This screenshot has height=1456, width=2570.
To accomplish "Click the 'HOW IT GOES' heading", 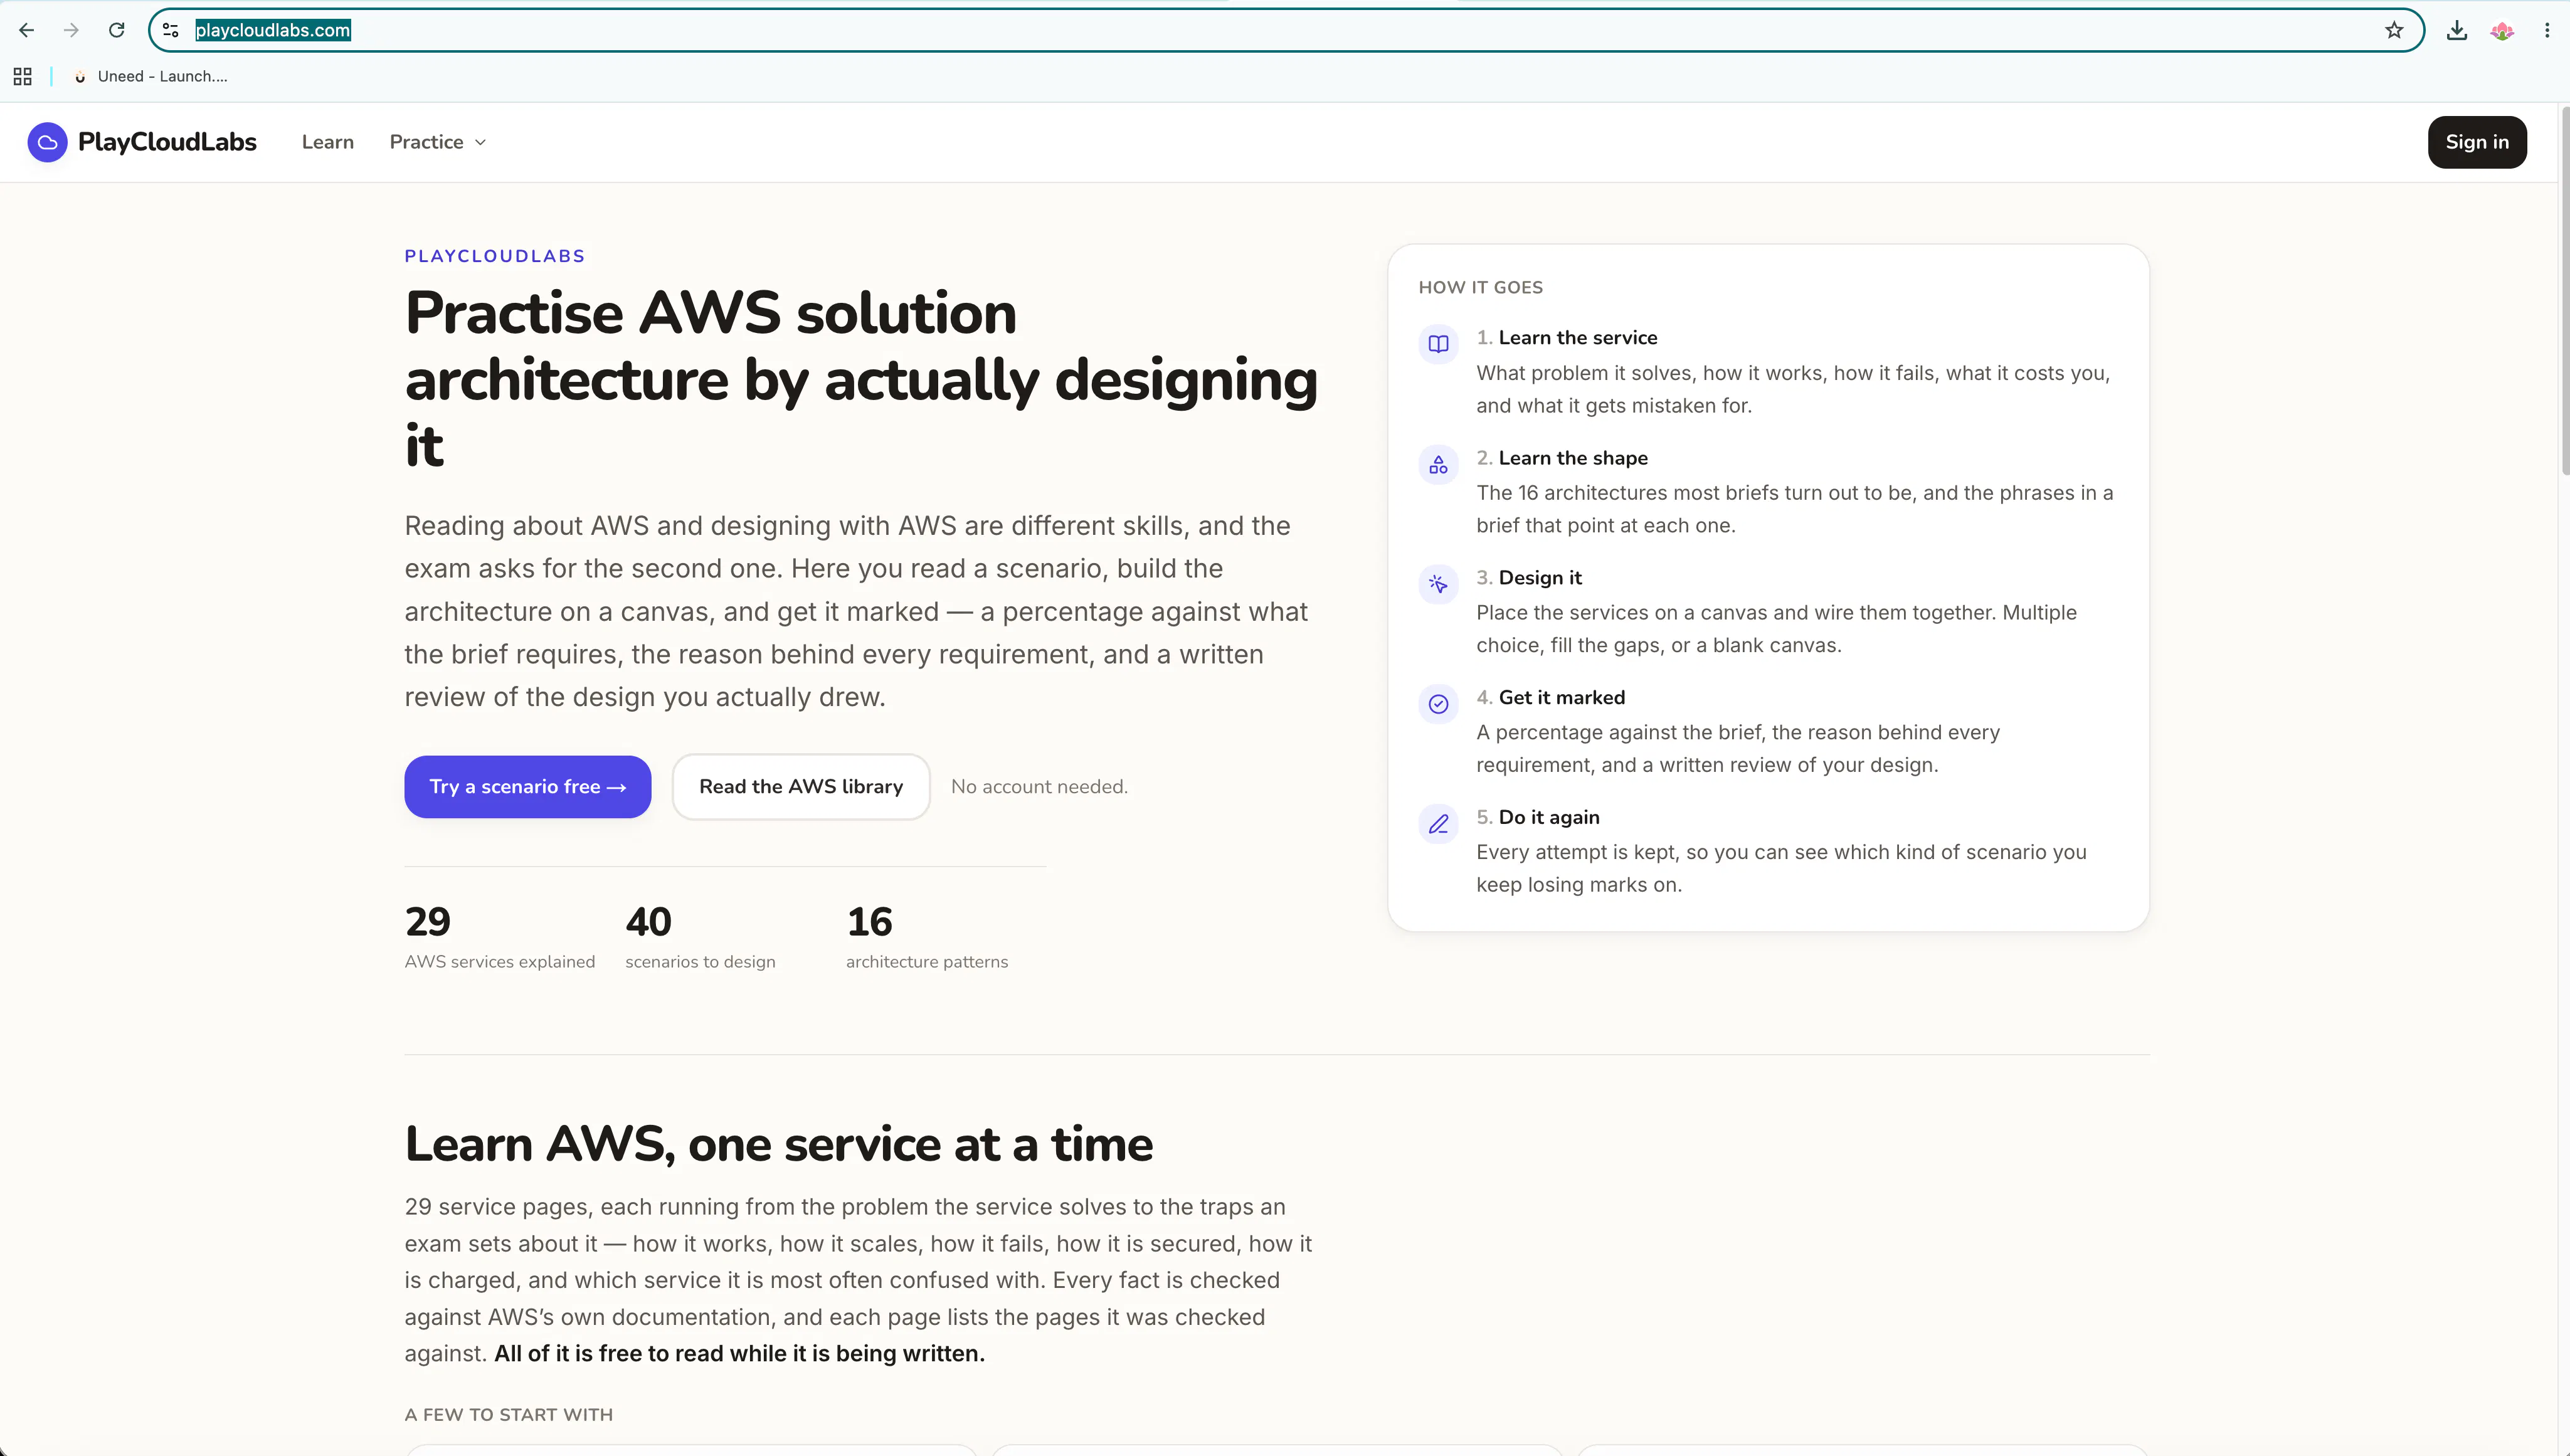I will [x=1480, y=288].
